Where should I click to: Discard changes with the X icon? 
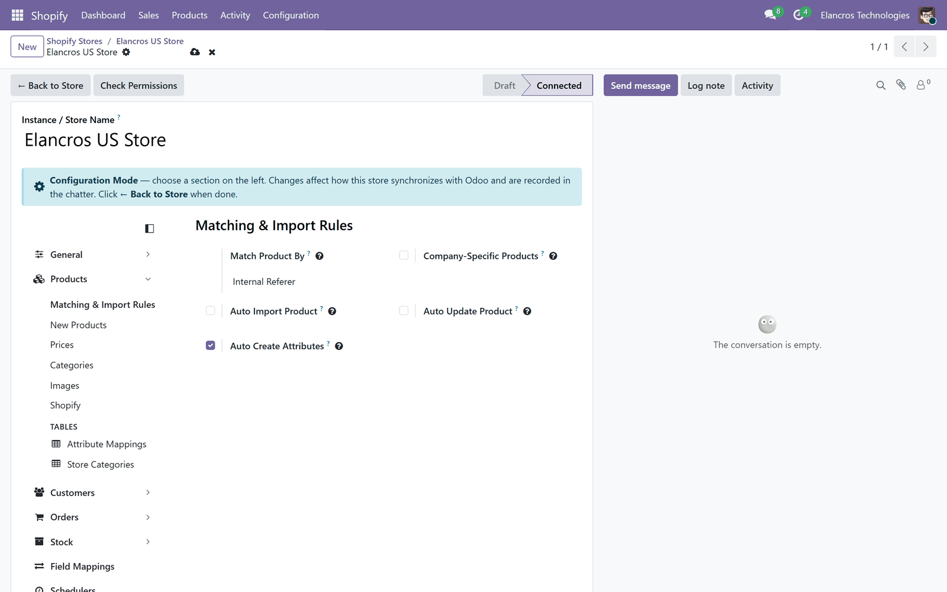point(212,52)
